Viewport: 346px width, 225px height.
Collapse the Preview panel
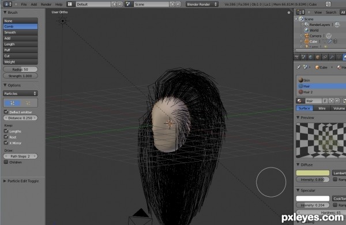tap(298, 117)
